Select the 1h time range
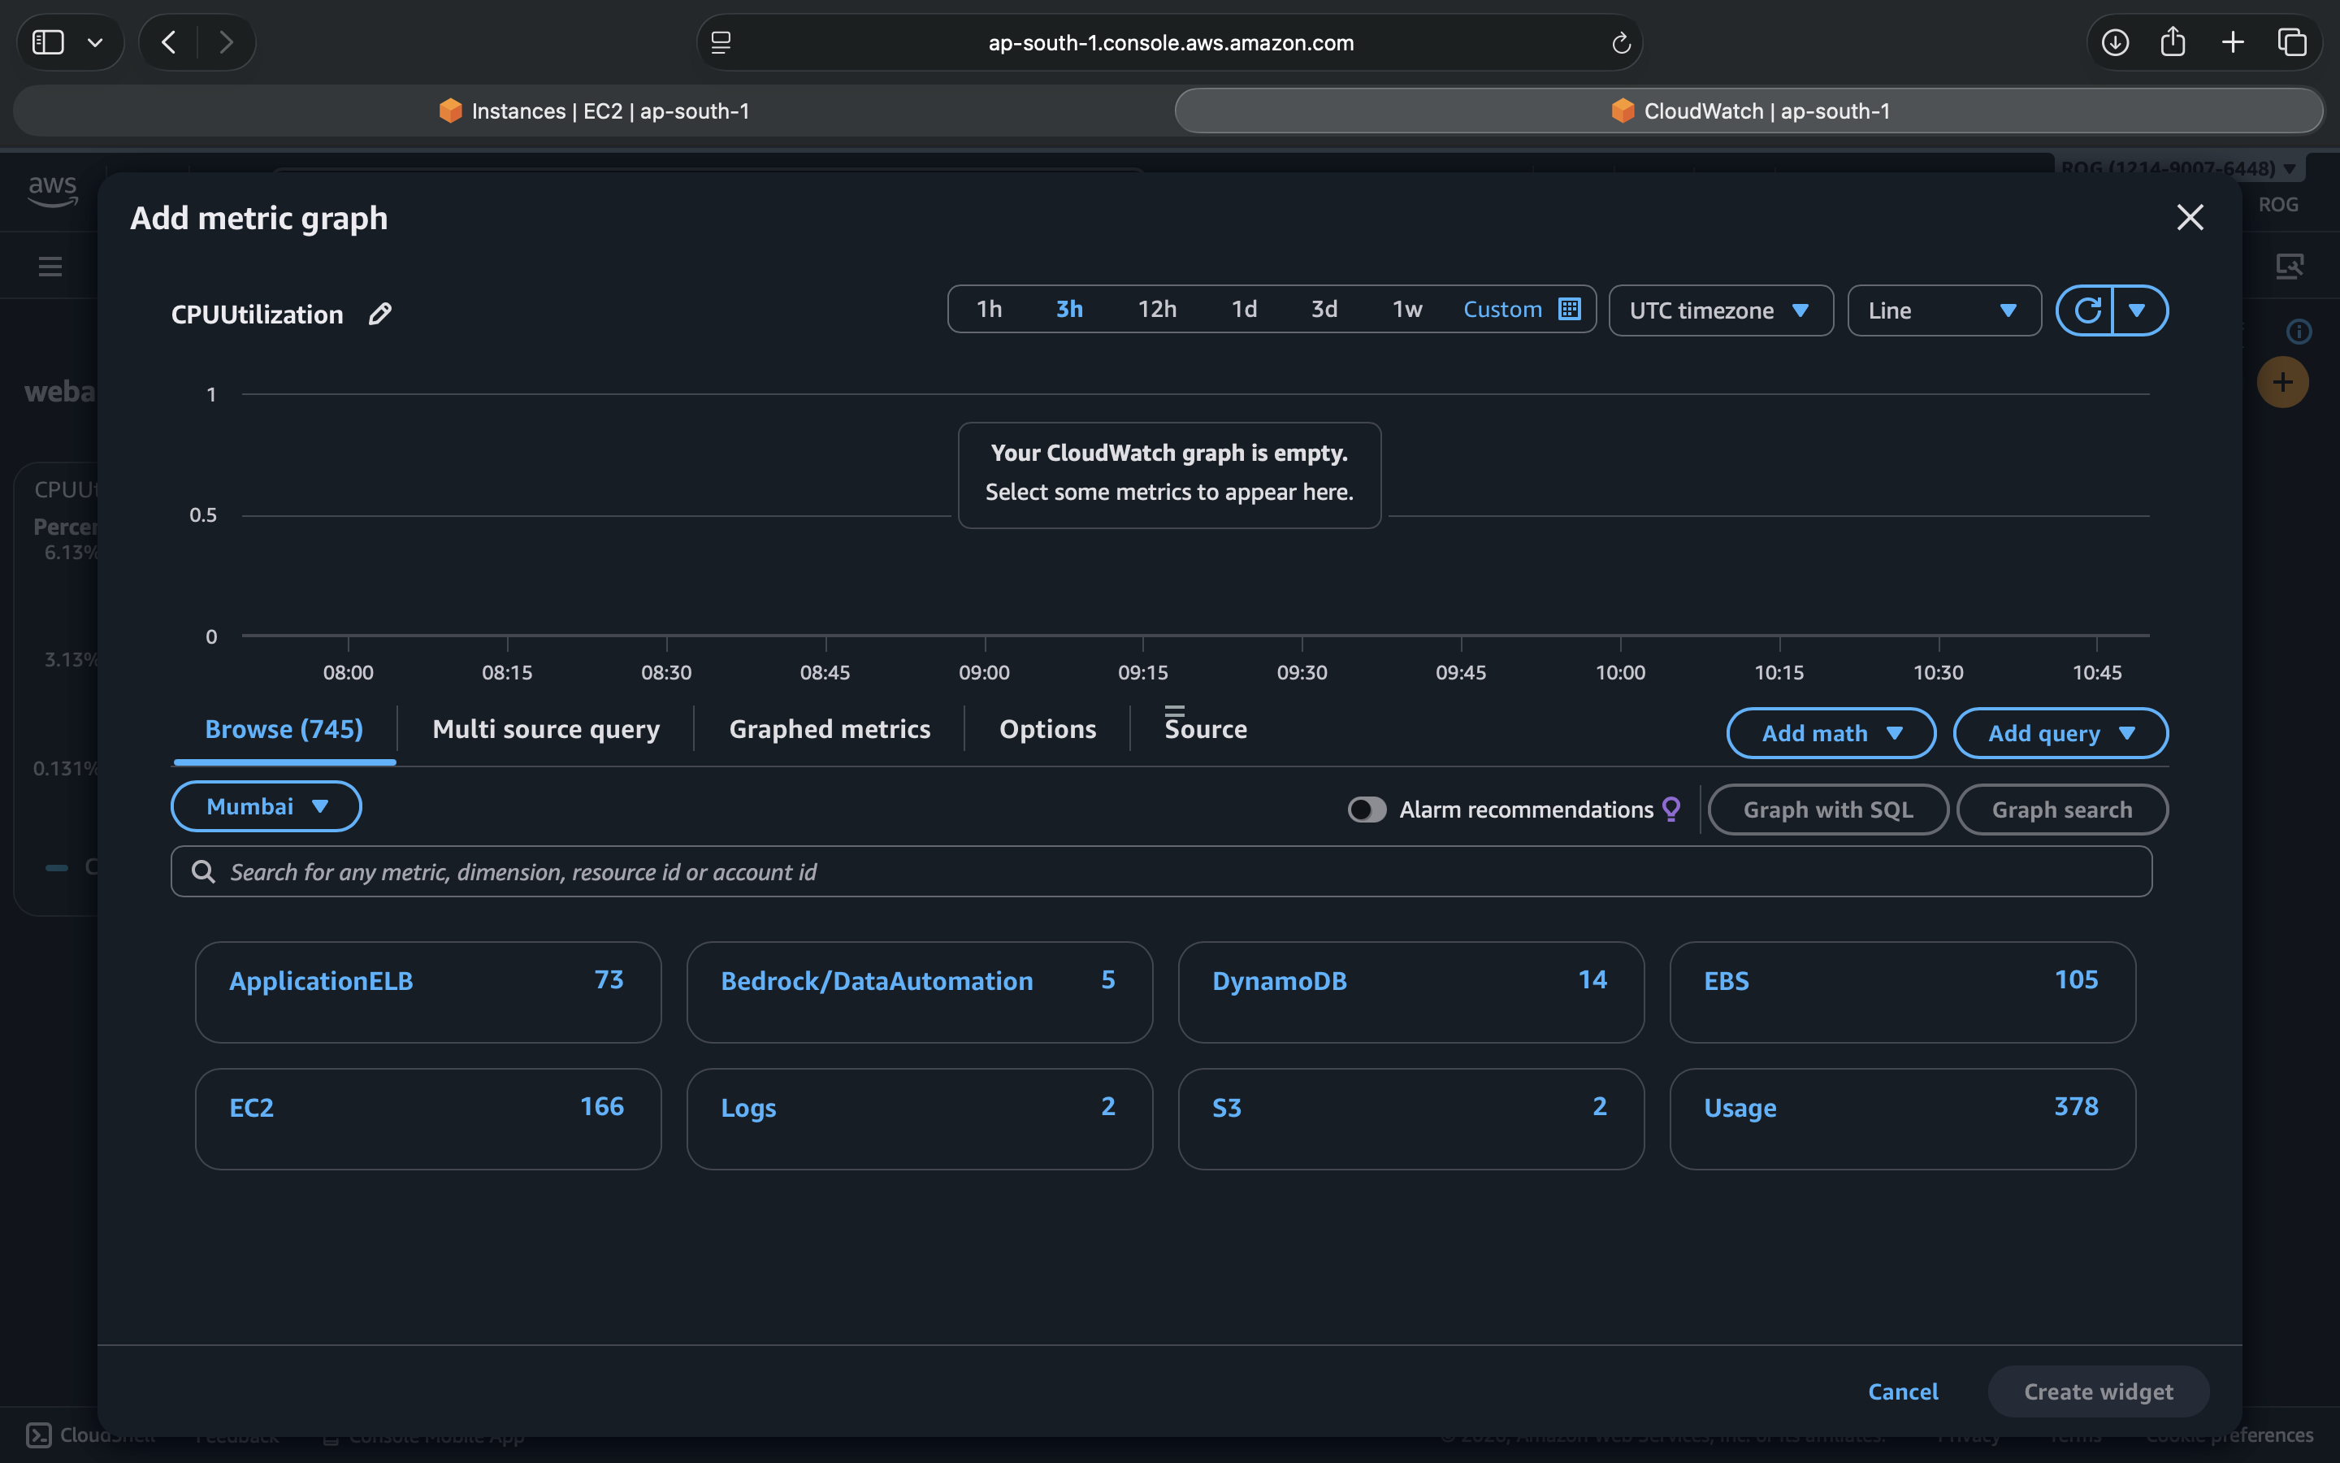 pos(989,310)
